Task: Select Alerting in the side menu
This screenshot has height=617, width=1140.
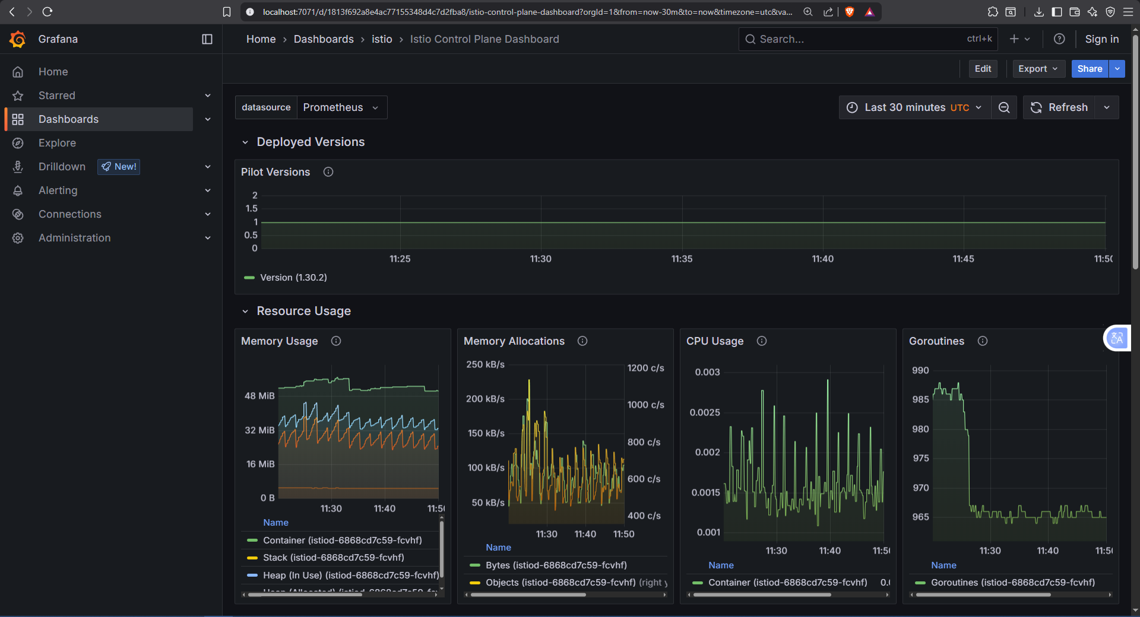Action: click(58, 190)
